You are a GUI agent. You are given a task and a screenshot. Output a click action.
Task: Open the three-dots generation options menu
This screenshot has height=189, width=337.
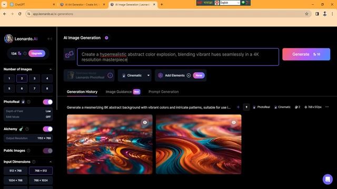coord(327,107)
